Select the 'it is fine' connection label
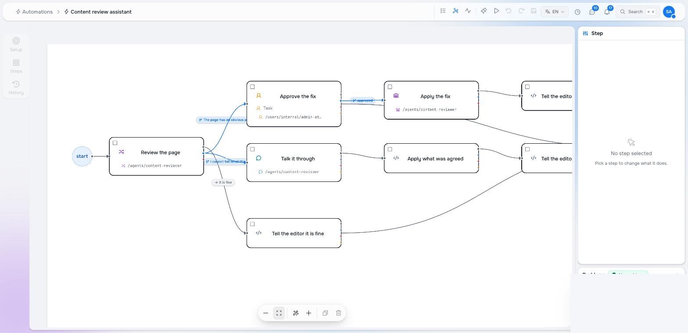This screenshot has height=333, width=688. click(223, 182)
